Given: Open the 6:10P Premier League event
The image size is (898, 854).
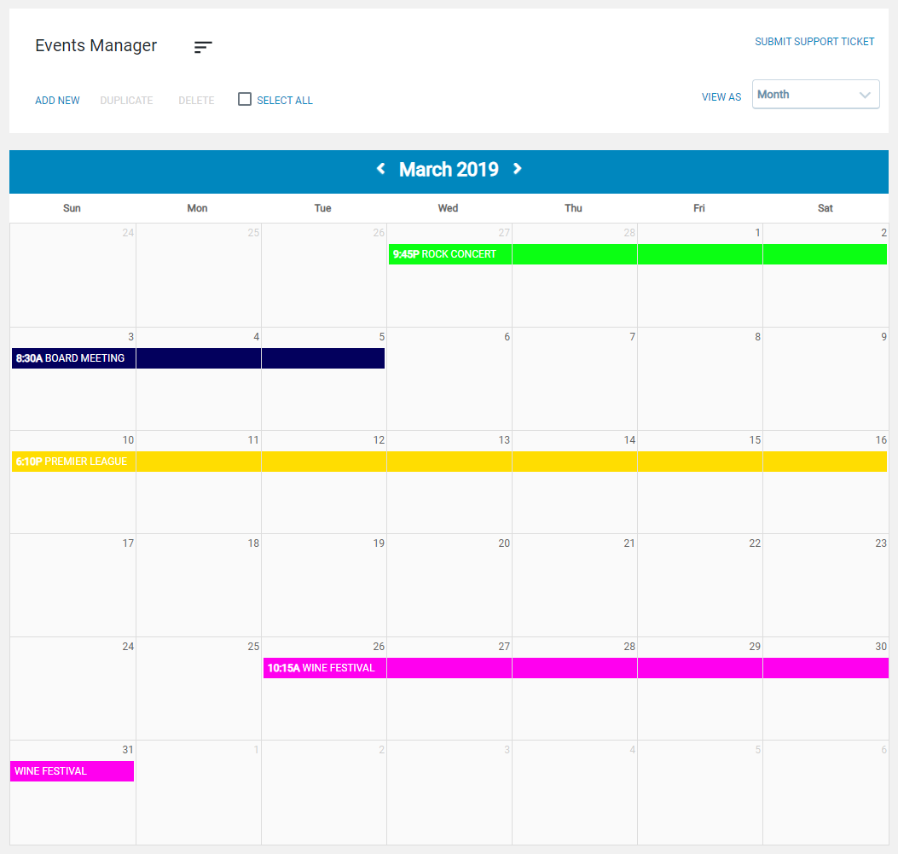Looking at the screenshot, I should pos(449,462).
